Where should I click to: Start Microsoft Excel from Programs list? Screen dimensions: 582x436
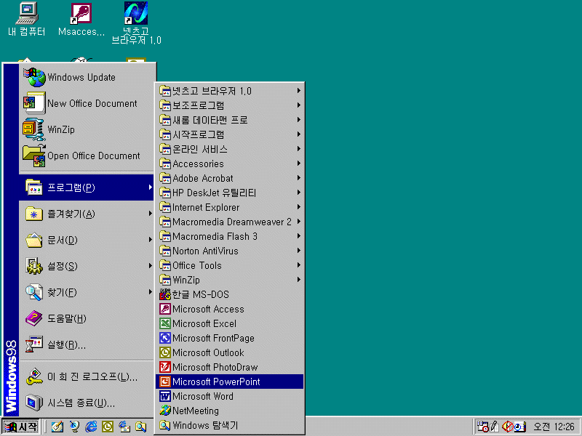point(230,323)
